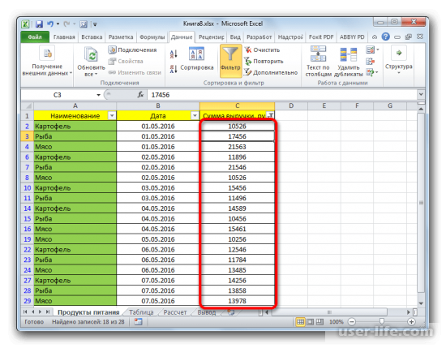Screen dimensions: 446x348
Task: Switch to Page Layout view in status bar
Action: click(310, 322)
